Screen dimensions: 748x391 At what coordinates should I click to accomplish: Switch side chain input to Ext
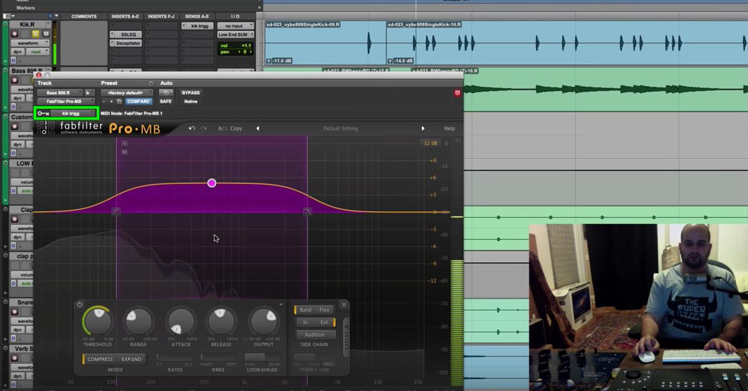coord(325,322)
